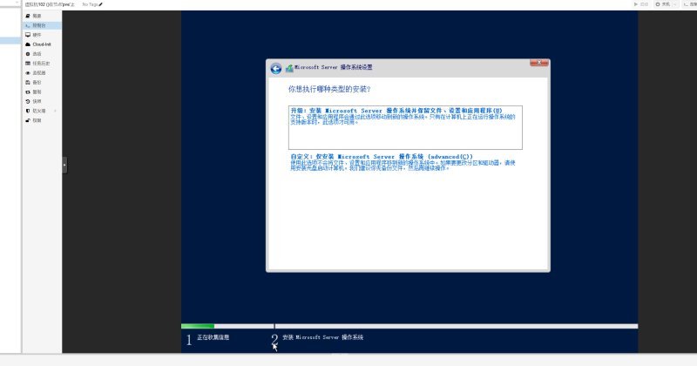Click the setup icon beside the dialog title
The height and width of the screenshot is (366, 697).
tap(289, 68)
